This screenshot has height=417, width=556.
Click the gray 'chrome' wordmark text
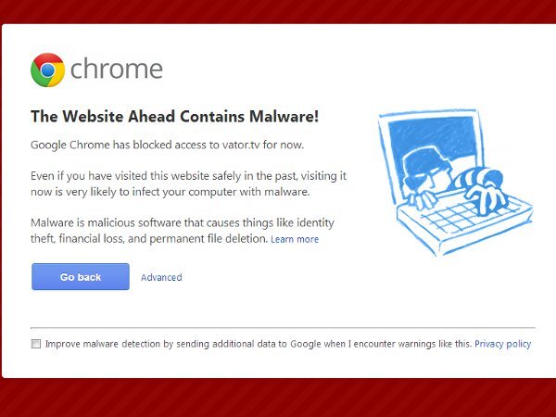pos(117,69)
